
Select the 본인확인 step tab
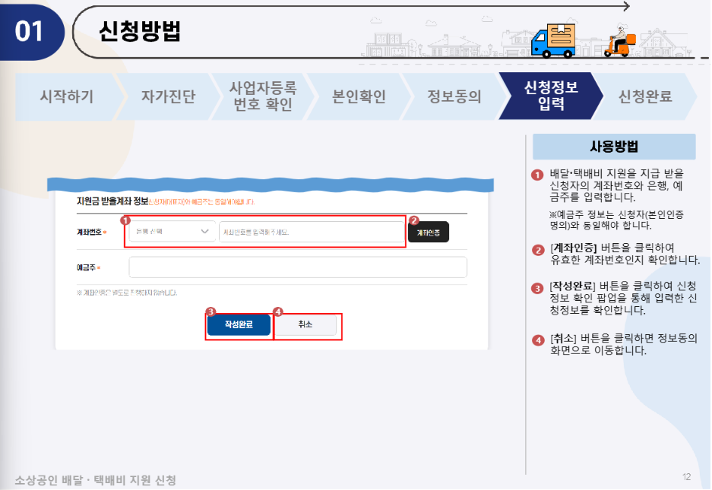point(359,96)
